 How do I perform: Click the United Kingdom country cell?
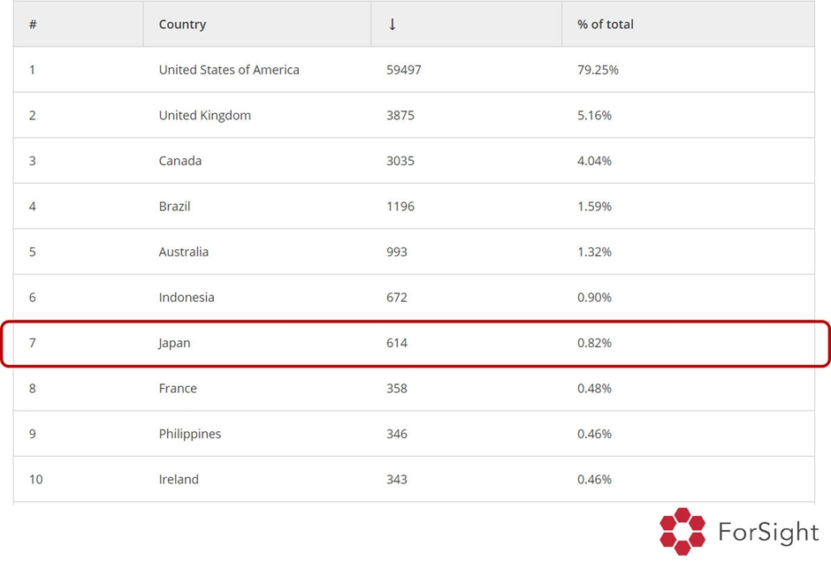click(204, 116)
